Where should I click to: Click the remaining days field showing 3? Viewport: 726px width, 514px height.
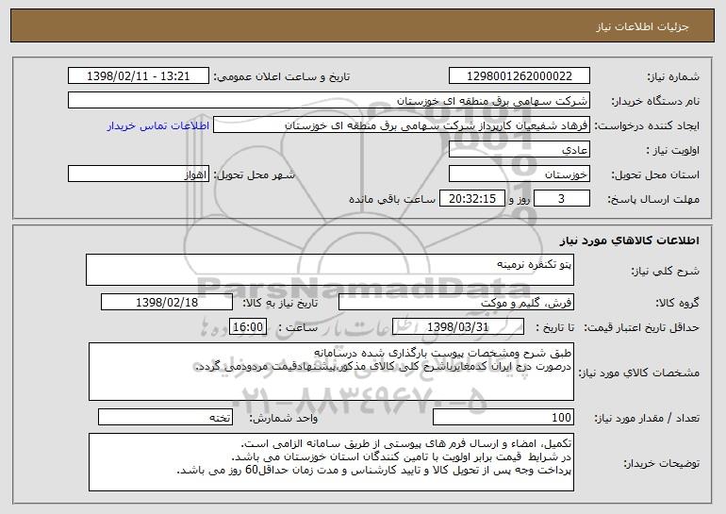pos(562,199)
